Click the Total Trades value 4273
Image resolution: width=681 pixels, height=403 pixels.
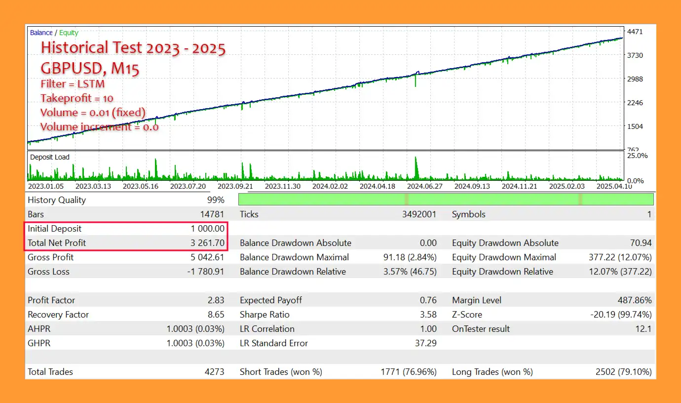point(214,372)
